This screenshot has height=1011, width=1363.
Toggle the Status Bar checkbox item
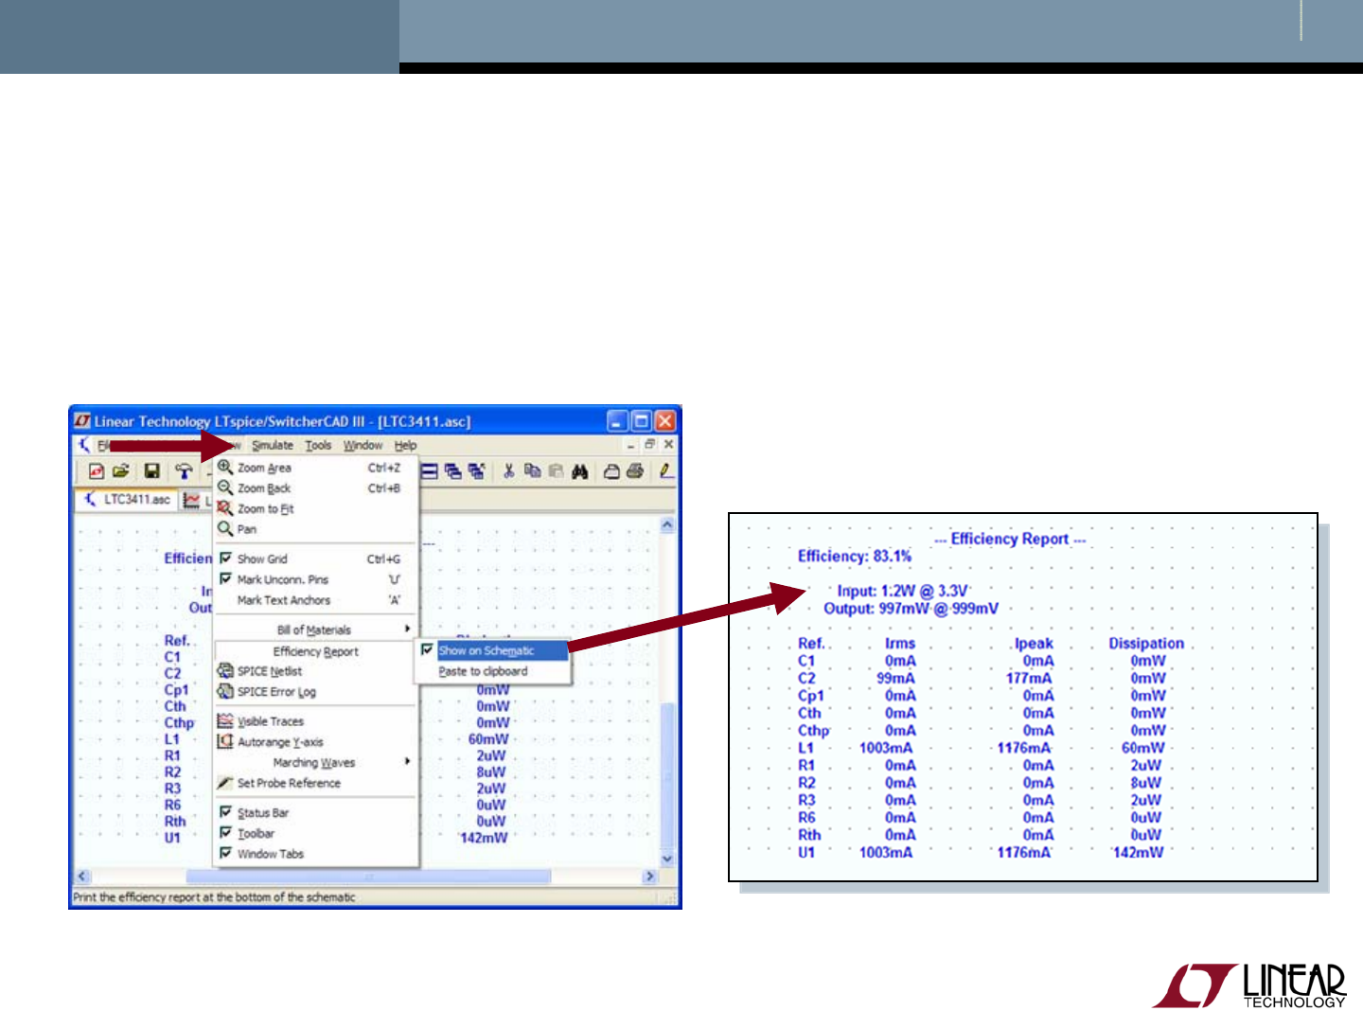coord(316,813)
